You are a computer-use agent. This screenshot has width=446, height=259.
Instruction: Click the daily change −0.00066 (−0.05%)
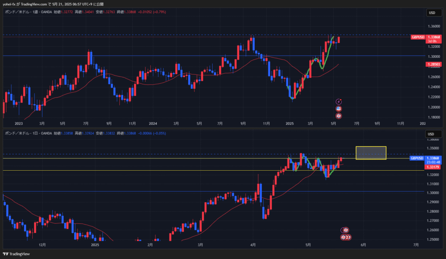[152, 133]
